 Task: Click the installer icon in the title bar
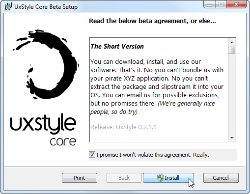(x=8, y=7)
